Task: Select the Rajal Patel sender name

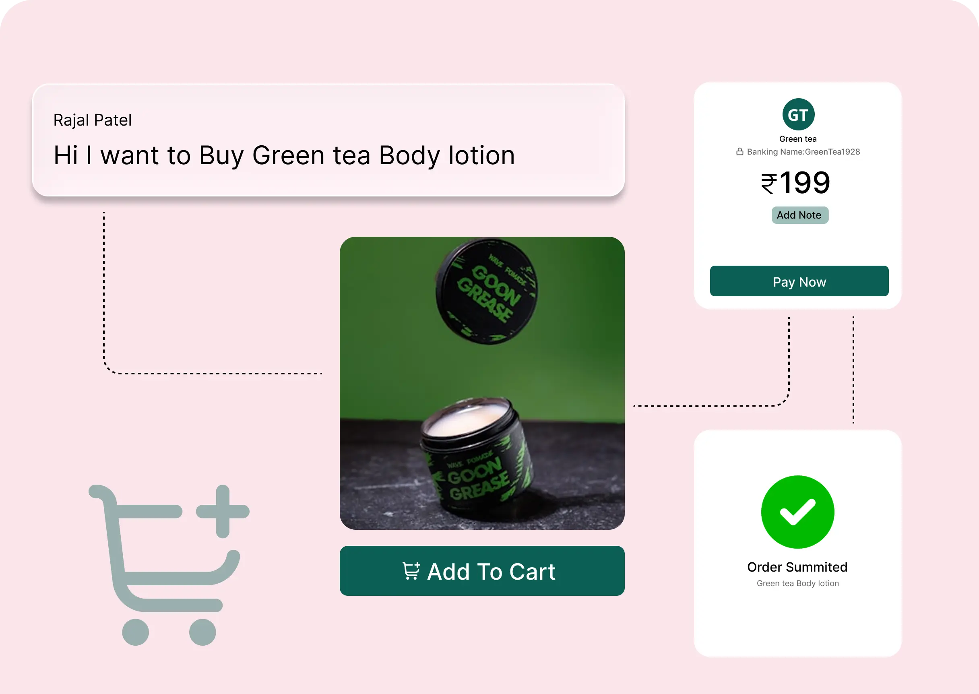Action: click(92, 120)
